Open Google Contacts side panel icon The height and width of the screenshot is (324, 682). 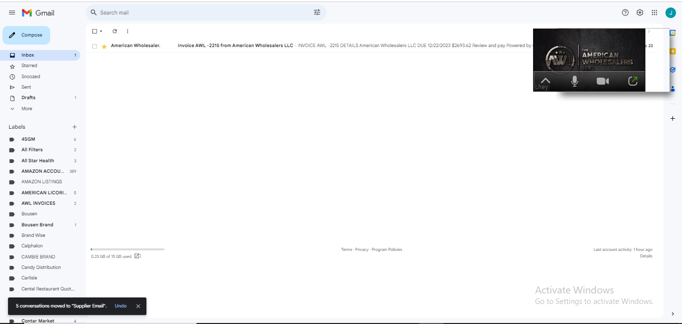pyautogui.click(x=673, y=89)
